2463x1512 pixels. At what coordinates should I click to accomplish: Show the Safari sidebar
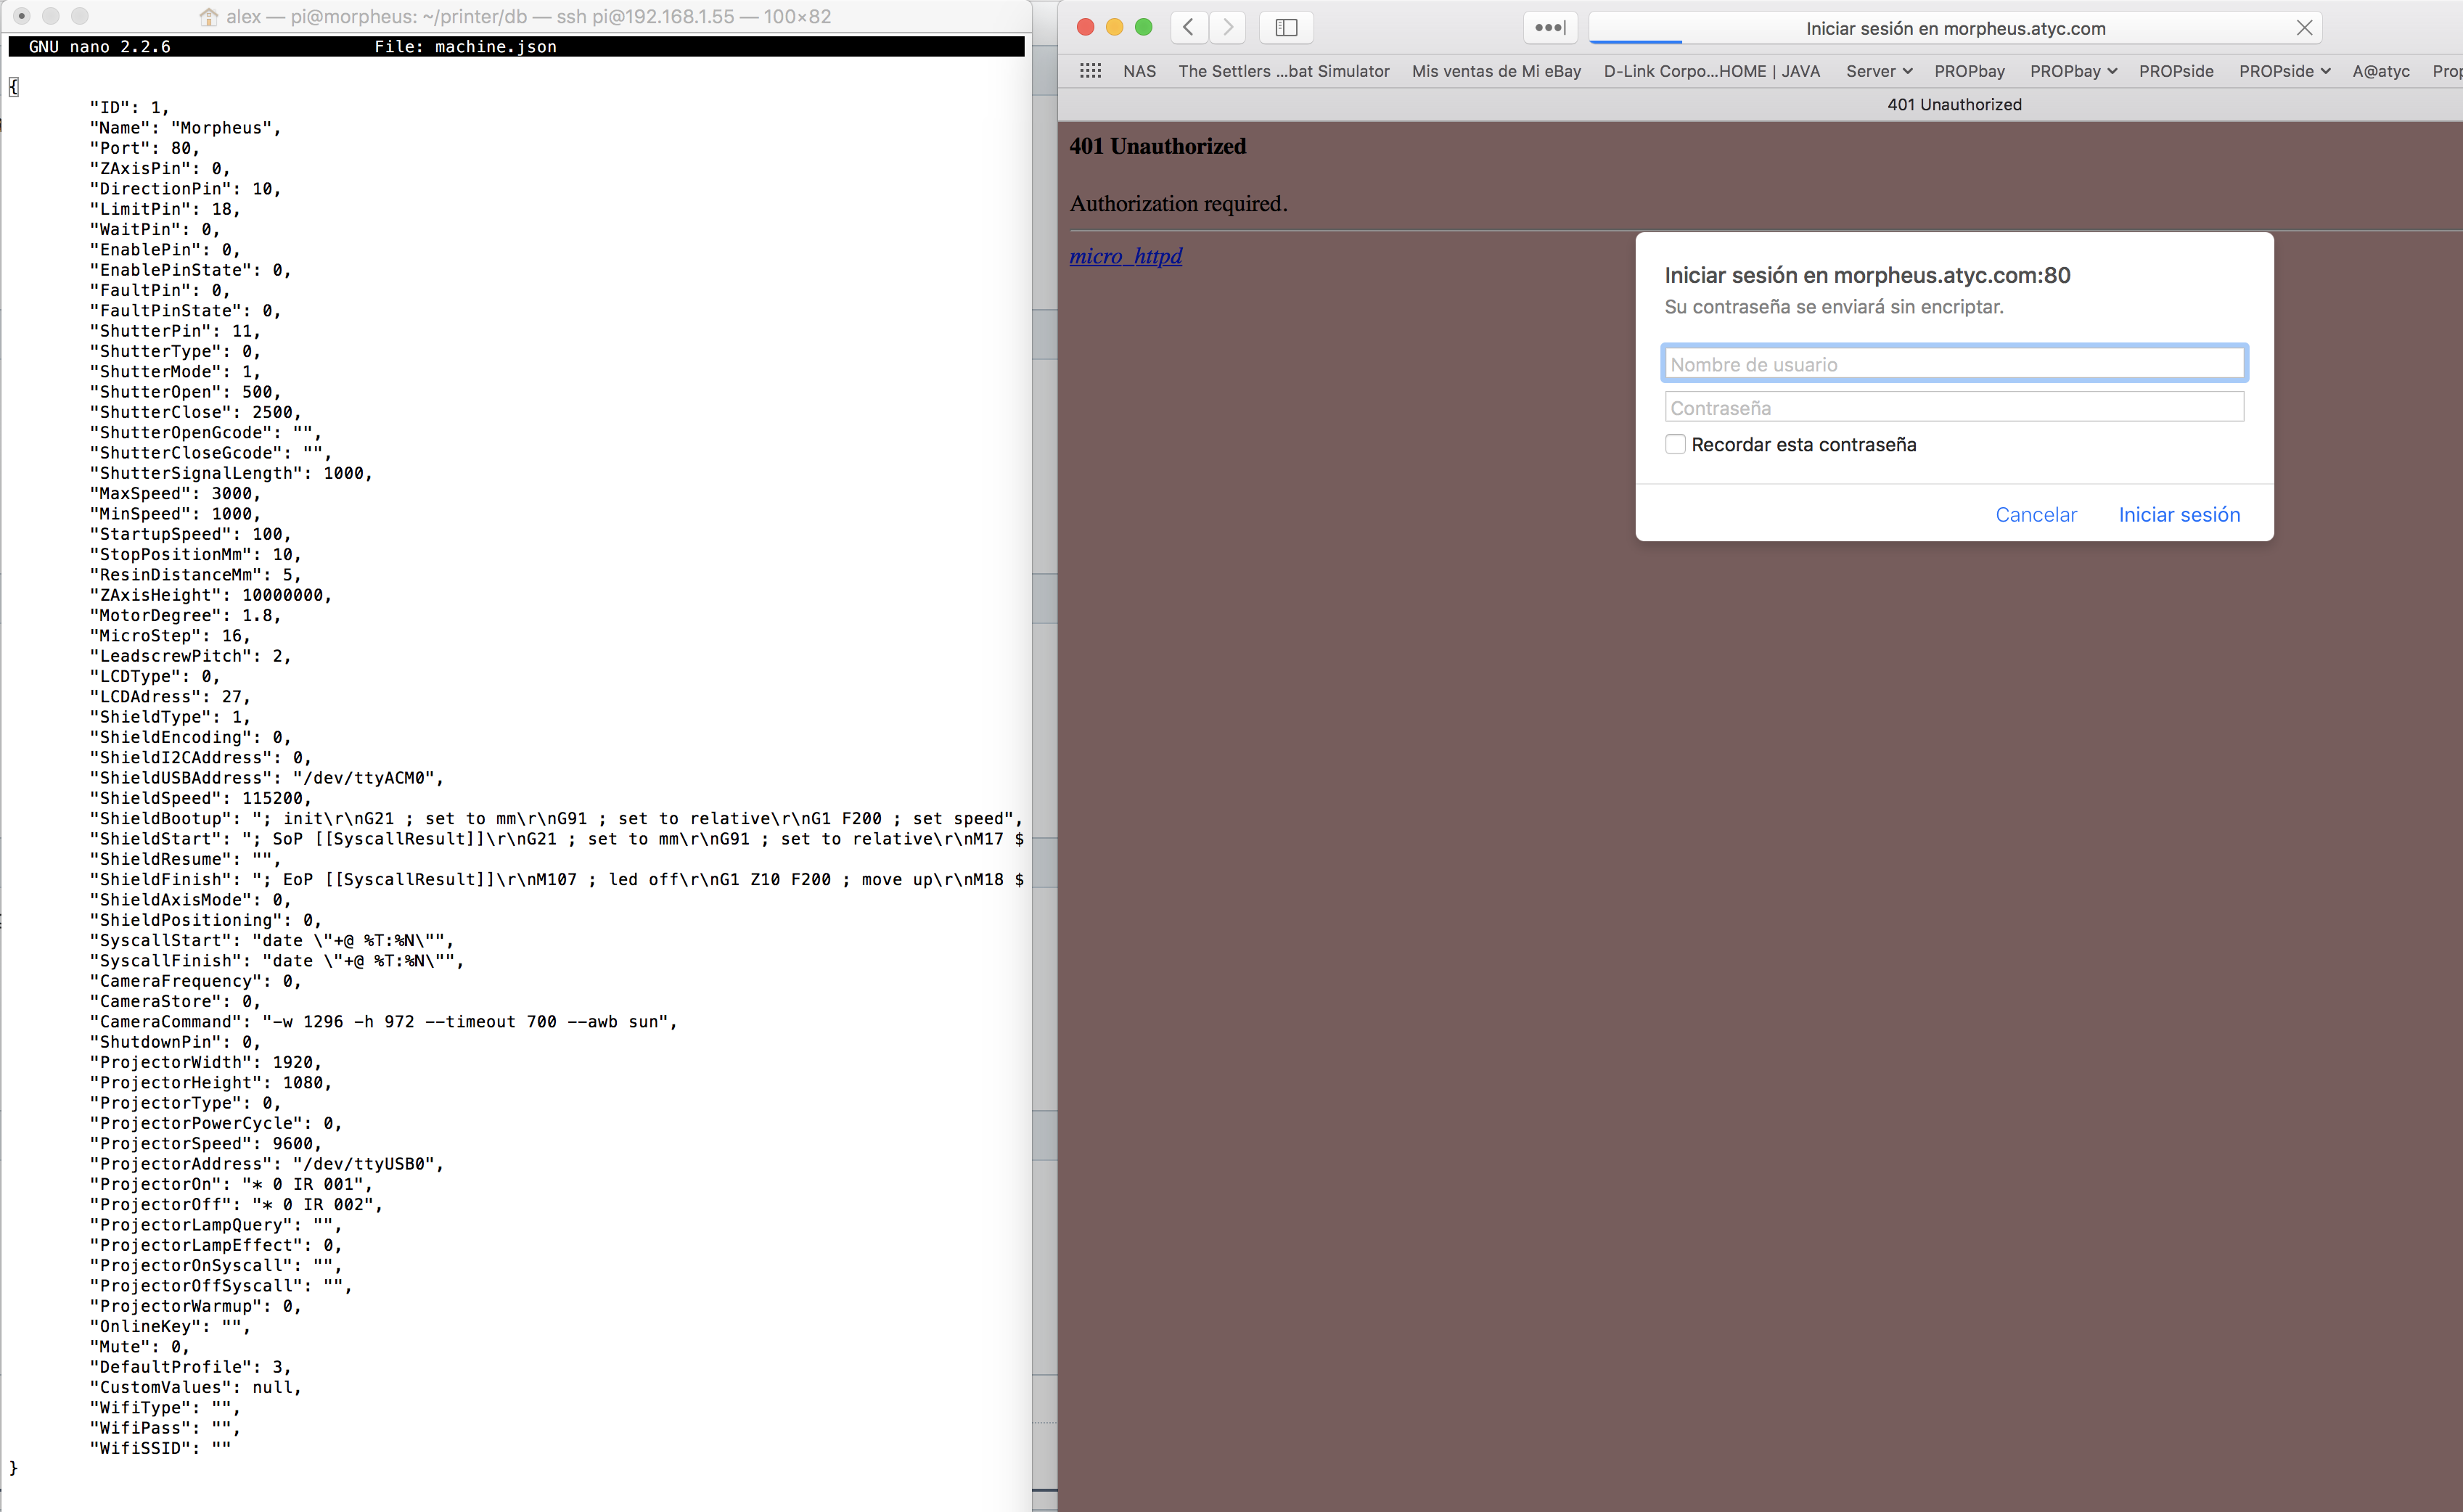point(1286,28)
